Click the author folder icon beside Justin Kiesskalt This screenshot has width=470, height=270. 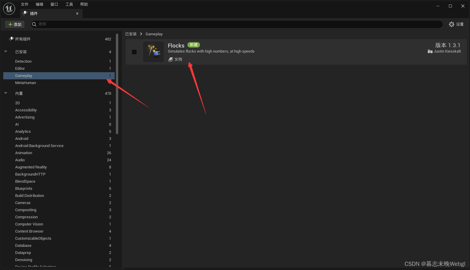[430, 51]
